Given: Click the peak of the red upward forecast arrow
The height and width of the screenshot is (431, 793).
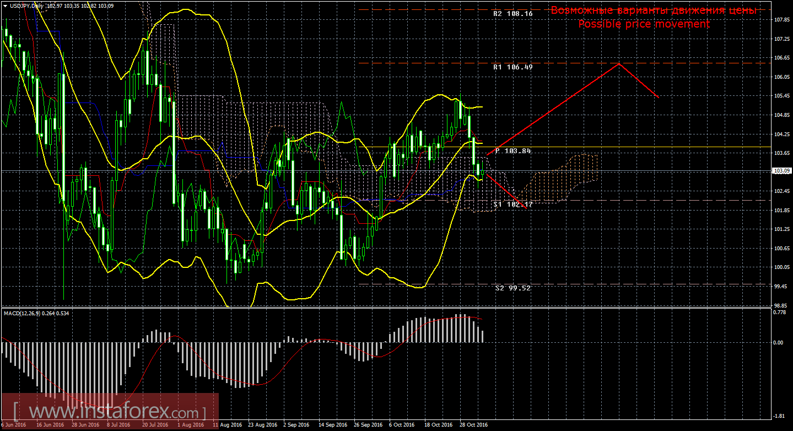Looking at the screenshot, I should coord(619,63).
